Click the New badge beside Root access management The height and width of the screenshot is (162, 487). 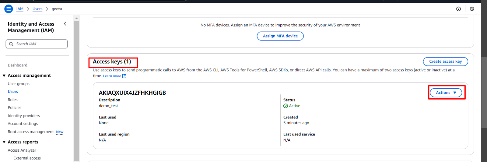[x=60, y=132]
